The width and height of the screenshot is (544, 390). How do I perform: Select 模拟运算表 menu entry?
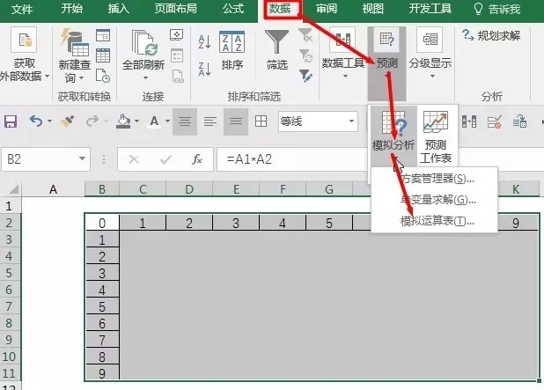tap(437, 220)
